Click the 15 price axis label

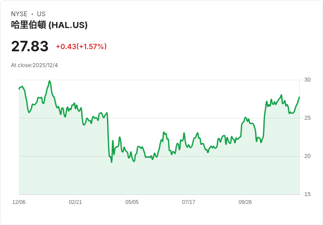click(308, 194)
